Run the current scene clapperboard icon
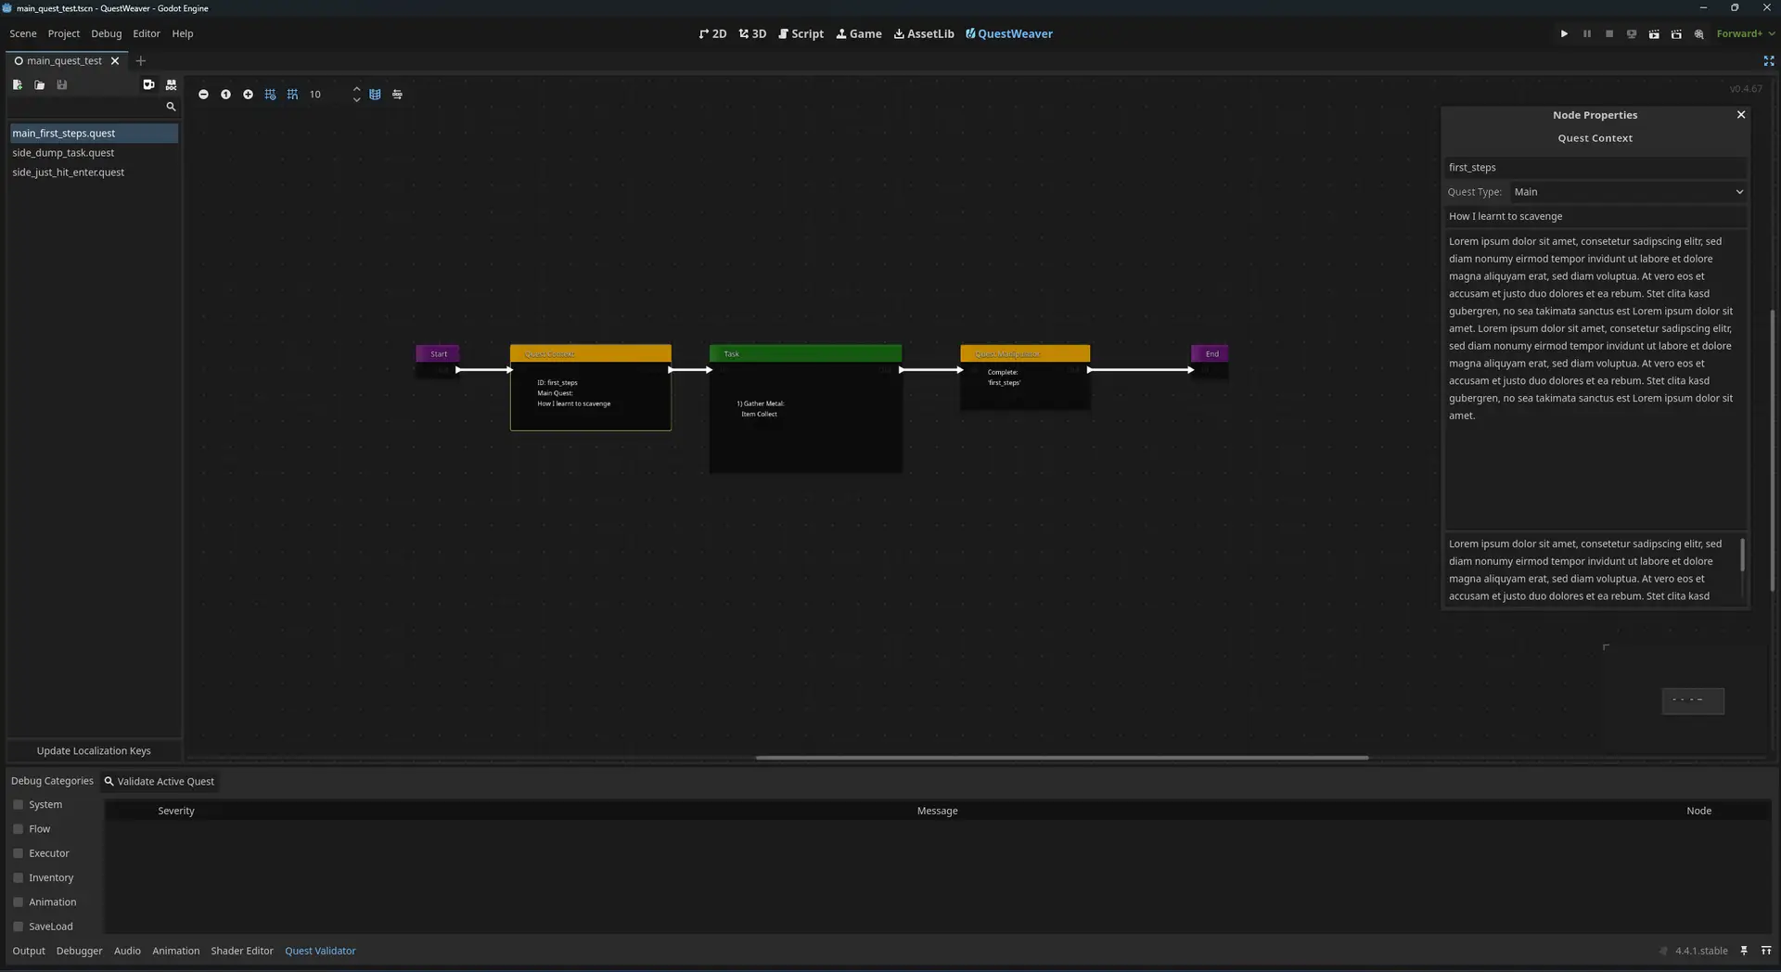Screen dimensions: 1781x972 1654,34
